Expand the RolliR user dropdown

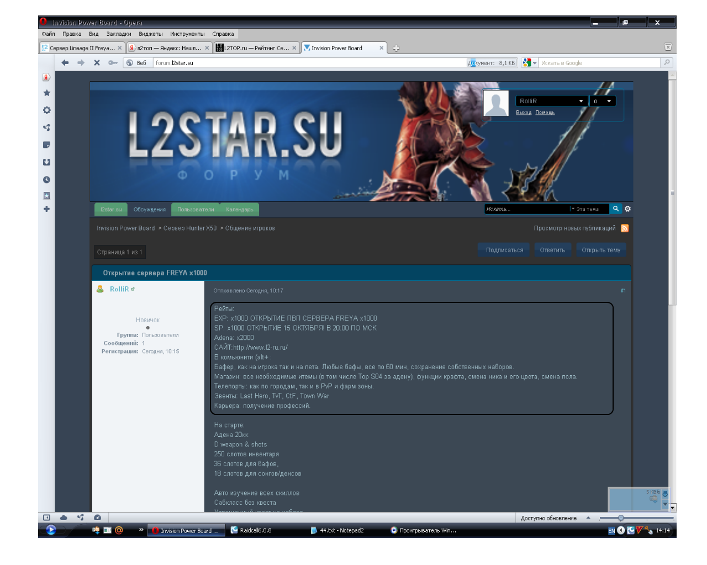coord(551,101)
